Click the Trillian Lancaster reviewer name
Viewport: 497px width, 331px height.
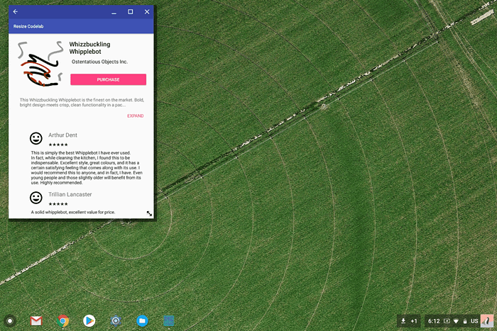pyautogui.click(x=70, y=194)
